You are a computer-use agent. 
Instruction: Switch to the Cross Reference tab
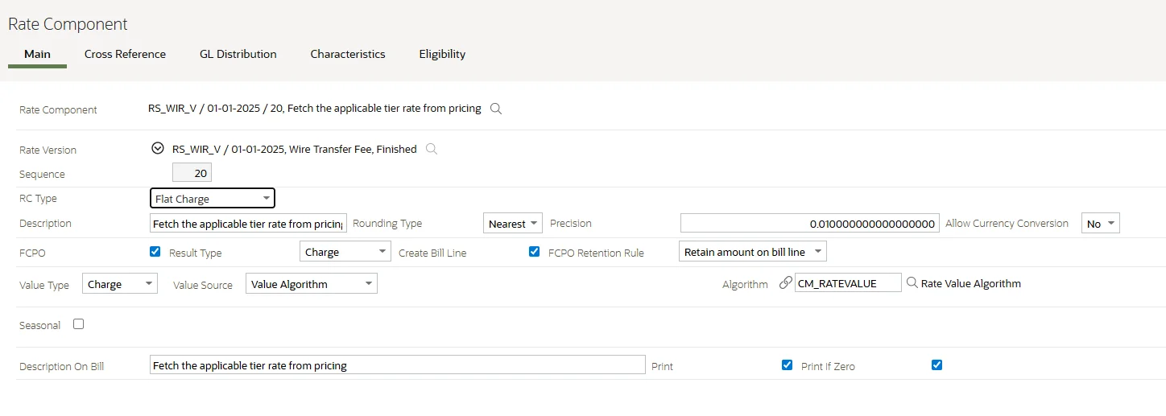coord(125,54)
